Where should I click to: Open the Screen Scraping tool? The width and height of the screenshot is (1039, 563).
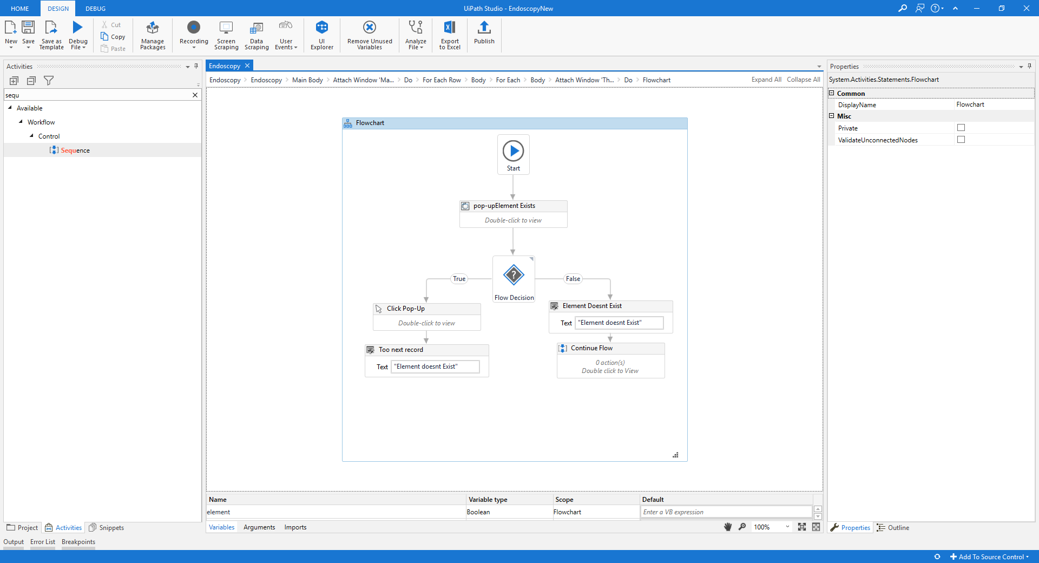pyautogui.click(x=226, y=34)
